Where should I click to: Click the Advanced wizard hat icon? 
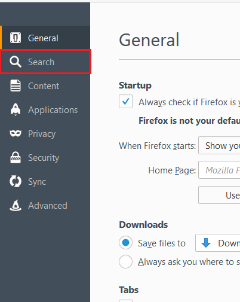(16, 205)
